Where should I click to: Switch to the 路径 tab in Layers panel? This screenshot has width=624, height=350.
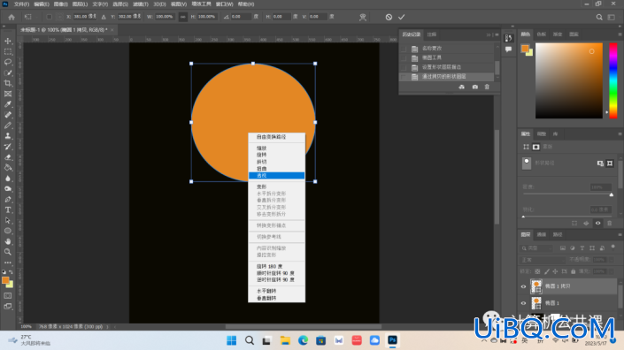(558, 235)
